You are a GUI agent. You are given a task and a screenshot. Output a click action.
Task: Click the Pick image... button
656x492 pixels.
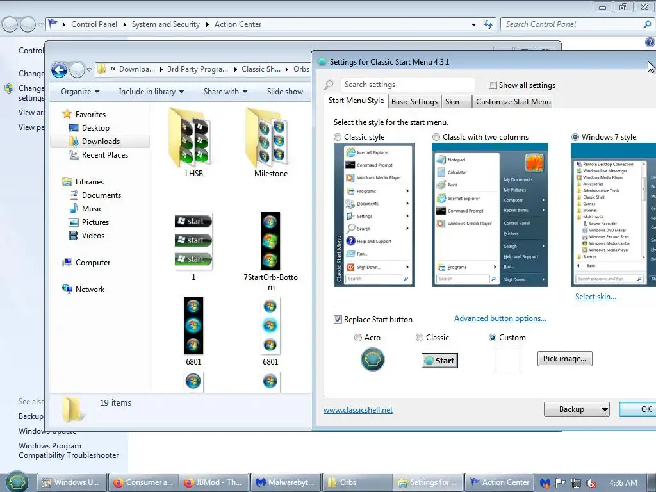tap(565, 359)
